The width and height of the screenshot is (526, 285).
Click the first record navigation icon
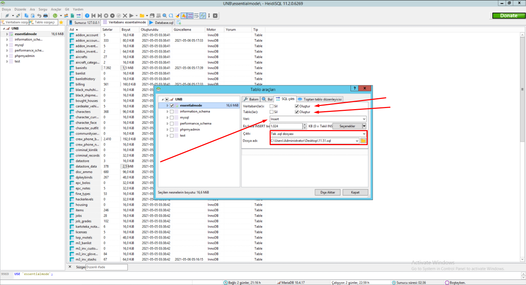click(94, 16)
